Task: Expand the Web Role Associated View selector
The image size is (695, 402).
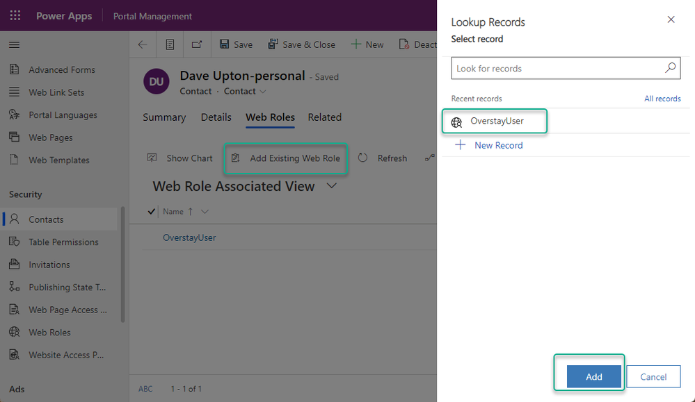Action: tap(332, 186)
